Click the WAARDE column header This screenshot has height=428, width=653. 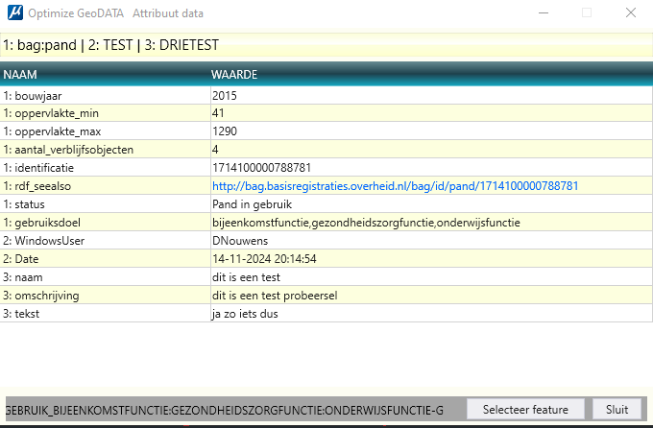pos(431,75)
